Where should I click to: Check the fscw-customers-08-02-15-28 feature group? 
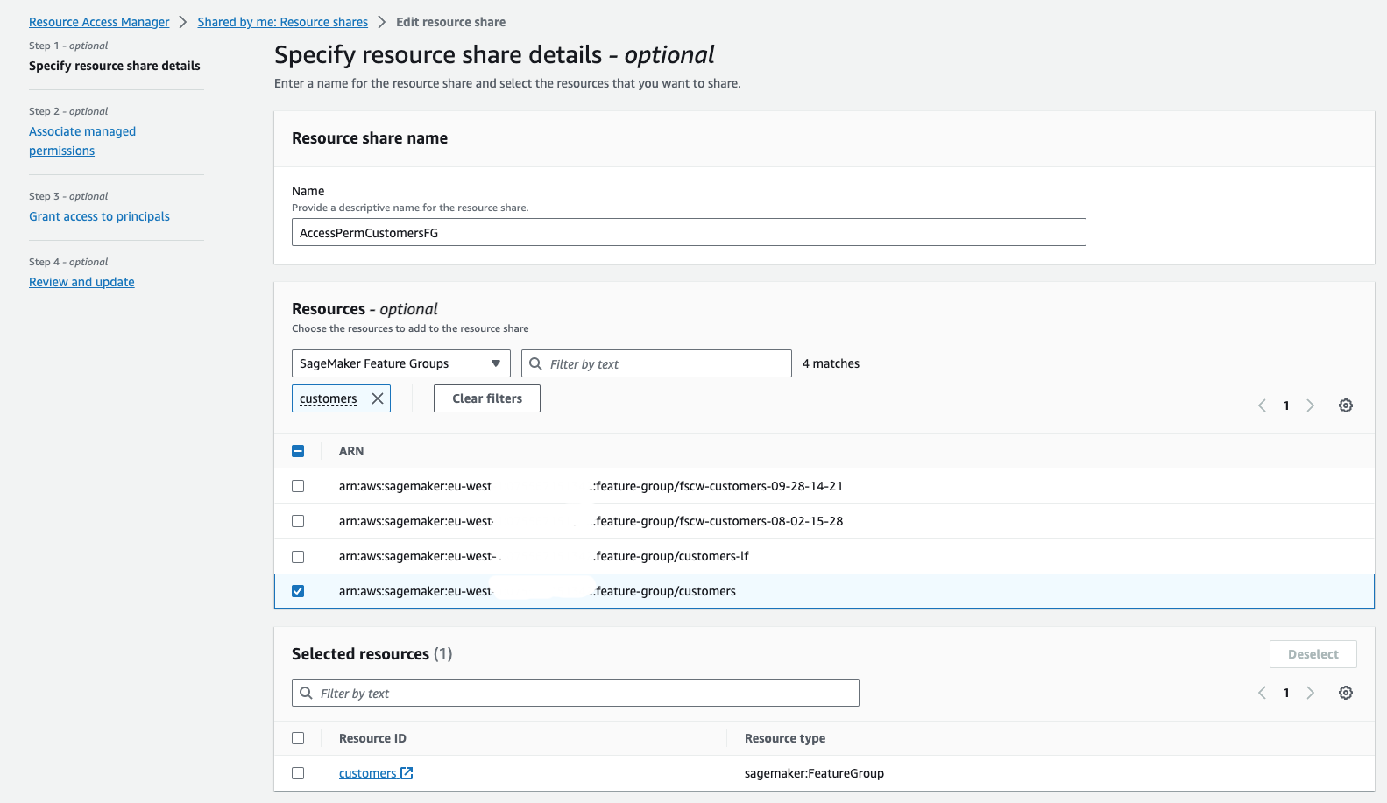click(x=298, y=521)
